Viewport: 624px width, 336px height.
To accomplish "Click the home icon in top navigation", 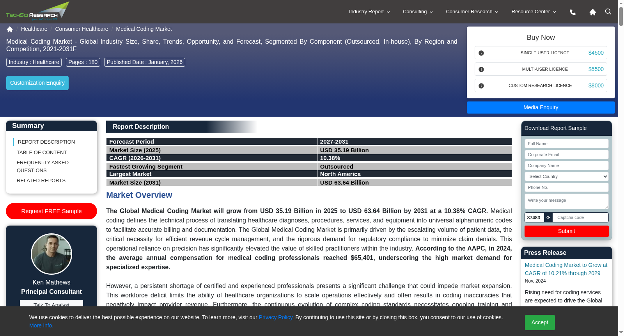I will (x=593, y=12).
